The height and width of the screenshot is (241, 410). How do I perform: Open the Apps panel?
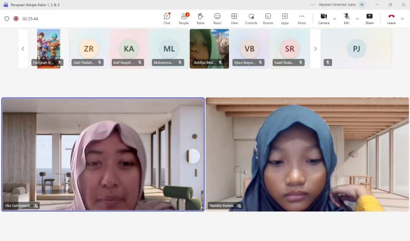click(285, 18)
